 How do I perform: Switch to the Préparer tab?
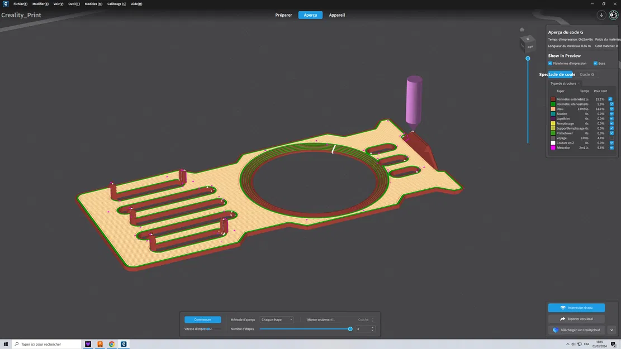point(283,15)
